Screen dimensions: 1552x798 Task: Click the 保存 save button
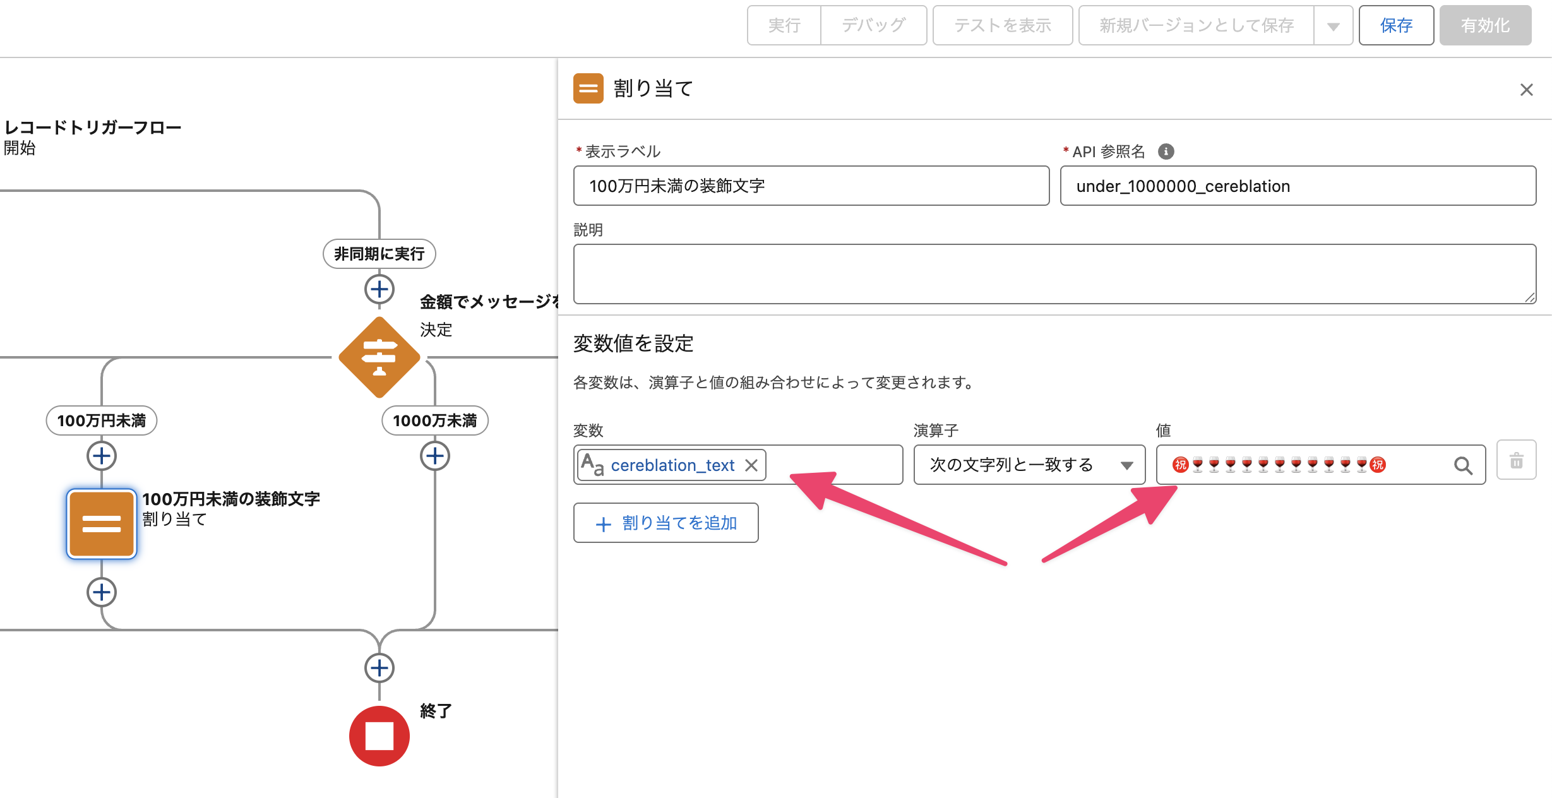(x=1395, y=26)
